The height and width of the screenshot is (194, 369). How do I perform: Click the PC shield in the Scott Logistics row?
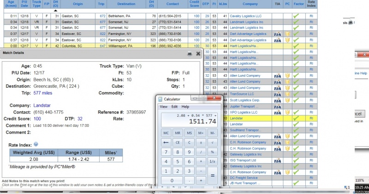287,100
